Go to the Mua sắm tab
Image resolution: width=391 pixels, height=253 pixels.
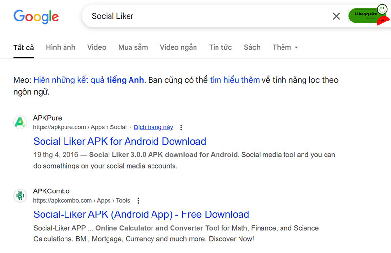pos(133,47)
